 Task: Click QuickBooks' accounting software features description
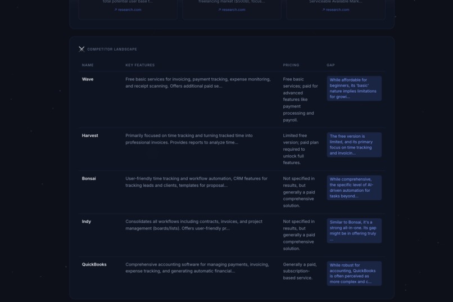point(197,268)
